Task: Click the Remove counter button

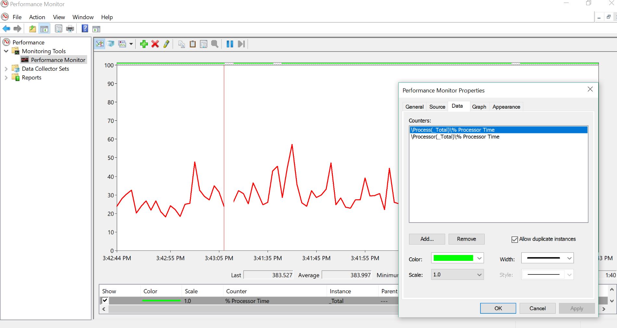Action: pyautogui.click(x=466, y=239)
